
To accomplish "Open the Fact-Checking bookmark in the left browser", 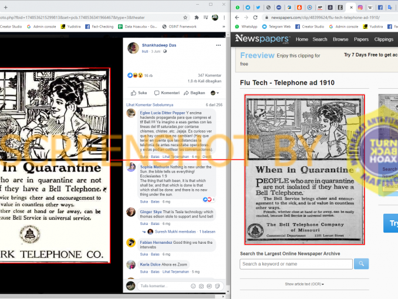I will 99,26.
